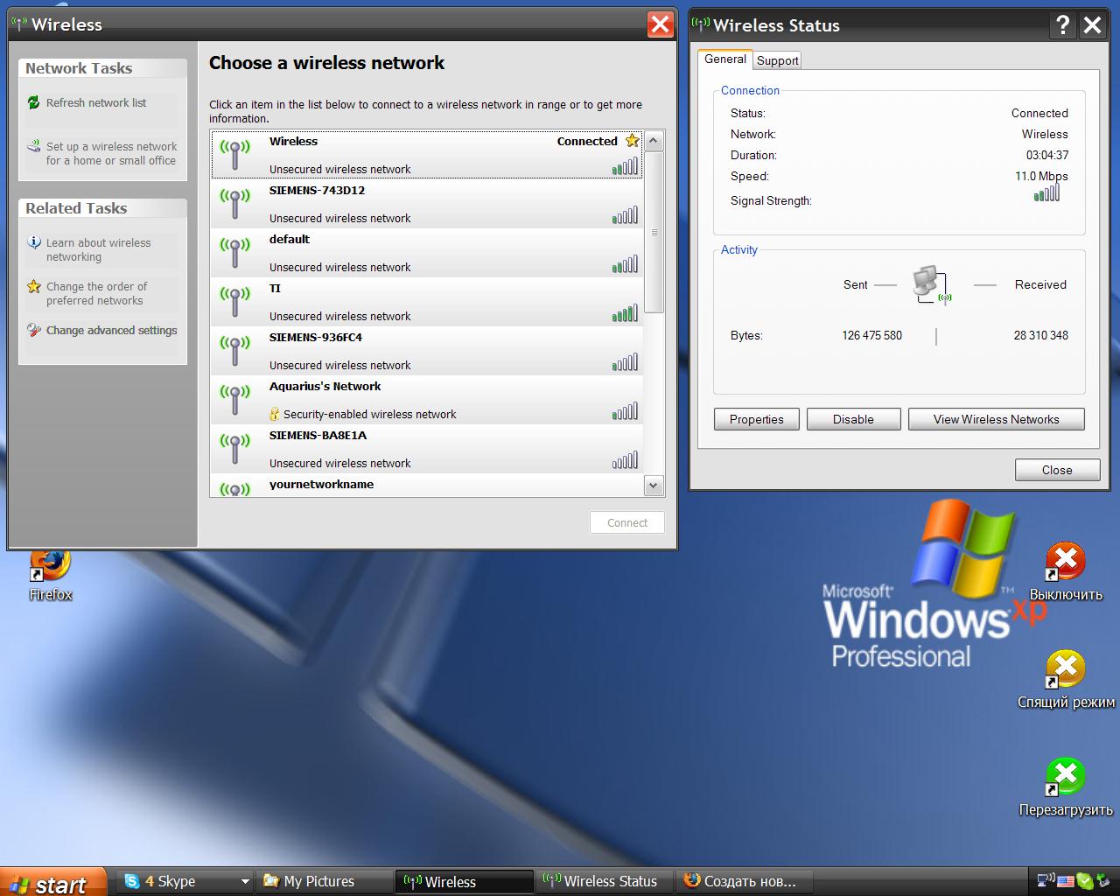Click the Выключить desktop shortcut icon
Screen dimensions: 1120x896
click(1065, 562)
